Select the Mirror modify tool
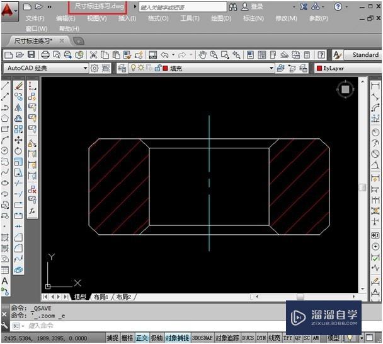This screenshot has height=344, width=383. [x=18, y=107]
